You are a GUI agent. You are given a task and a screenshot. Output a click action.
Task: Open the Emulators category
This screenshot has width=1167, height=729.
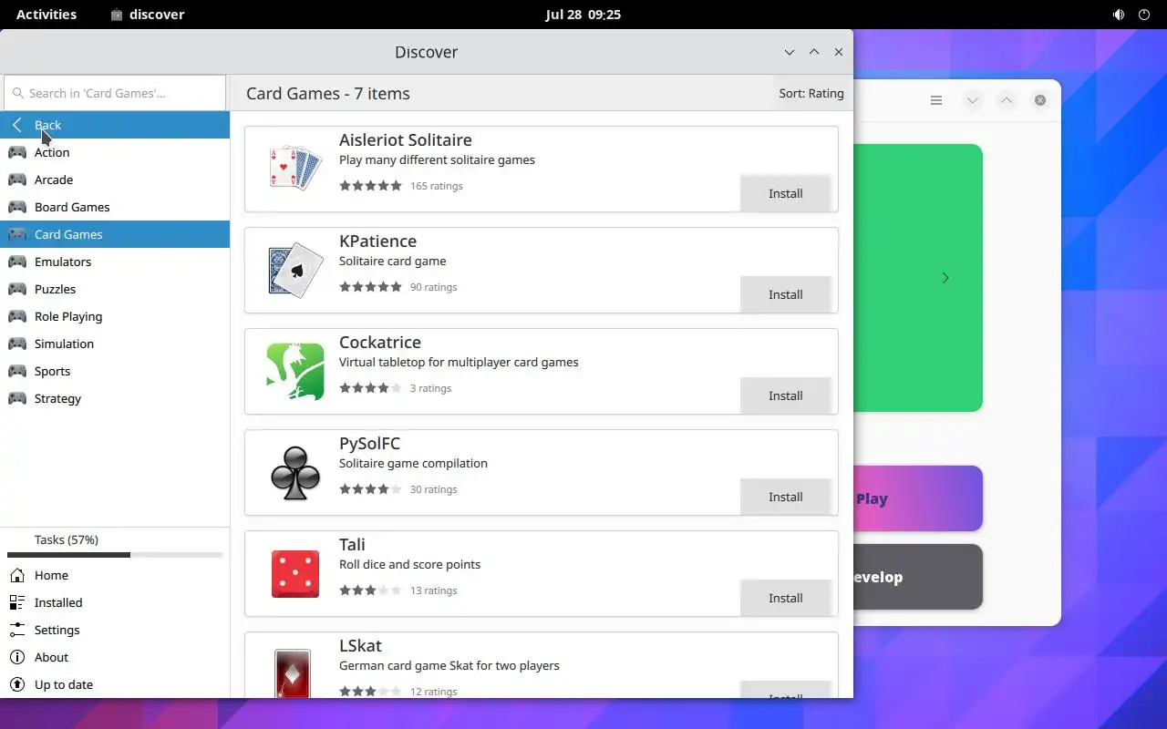pyautogui.click(x=115, y=262)
